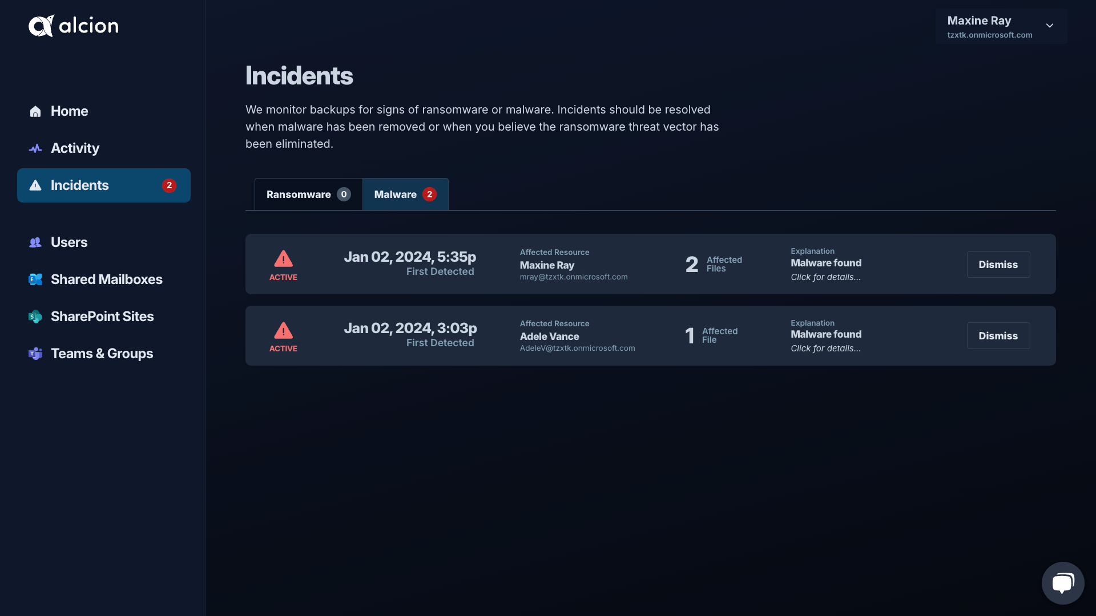
Task: Click the Home house icon
Action: pos(35,111)
